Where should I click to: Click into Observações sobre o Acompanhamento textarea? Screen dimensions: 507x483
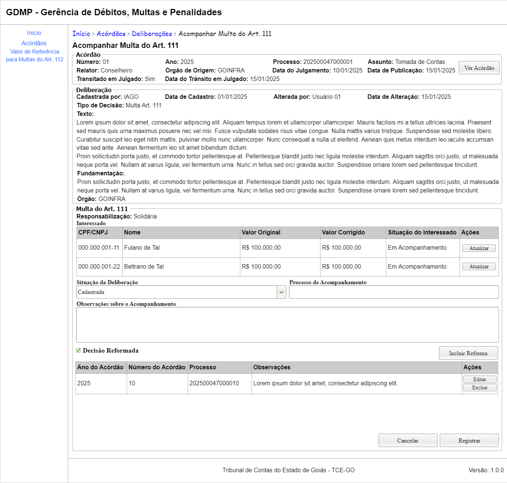pos(287,325)
